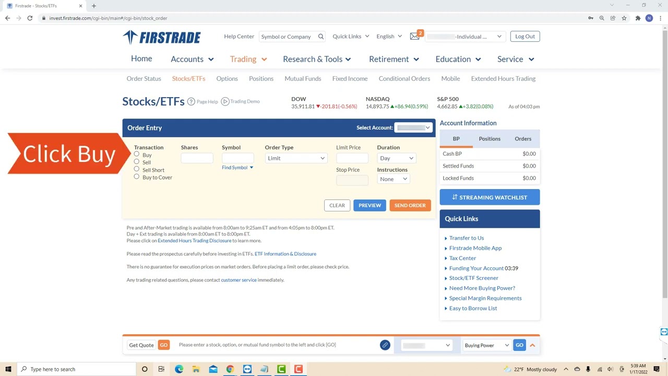Click the search magnifier icon in Symbol box

[x=321, y=37]
